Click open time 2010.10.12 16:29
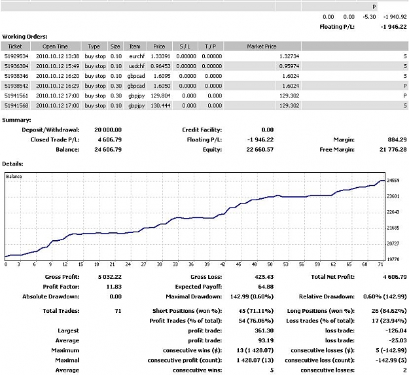 (58, 86)
